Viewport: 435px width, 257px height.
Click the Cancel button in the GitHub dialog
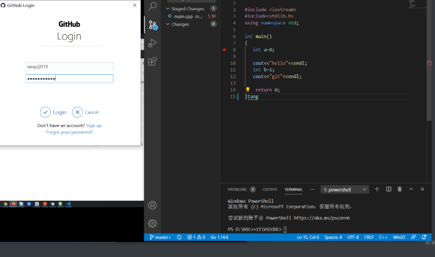[85, 112]
